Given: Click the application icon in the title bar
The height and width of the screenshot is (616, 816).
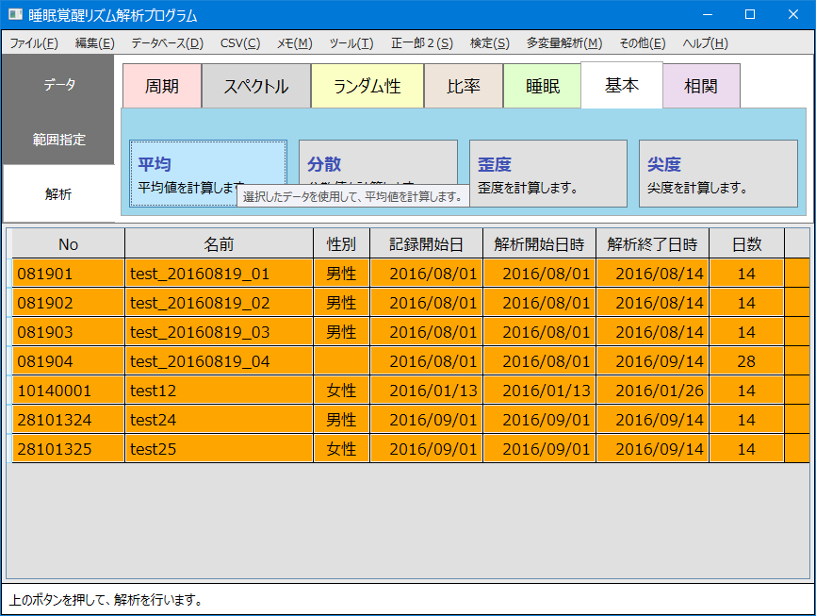Looking at the screenshot, I should 15,14.
